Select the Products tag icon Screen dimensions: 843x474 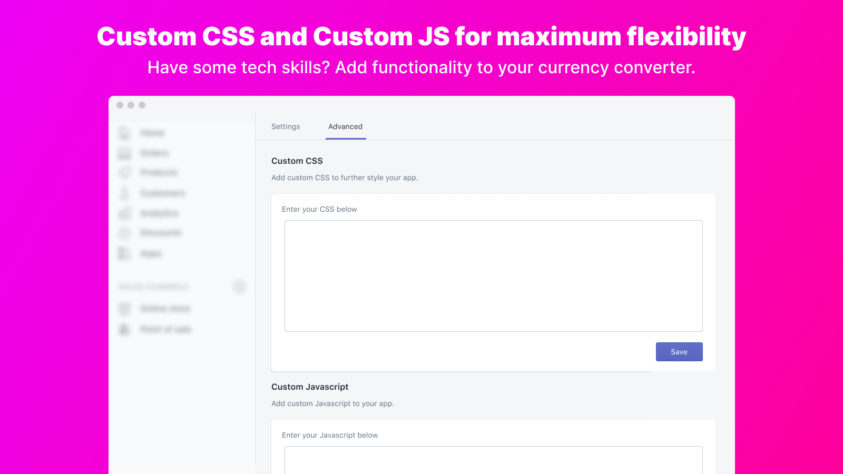point(124,173)
